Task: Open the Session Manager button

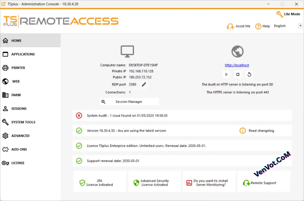Action: [x=129, y=102]
